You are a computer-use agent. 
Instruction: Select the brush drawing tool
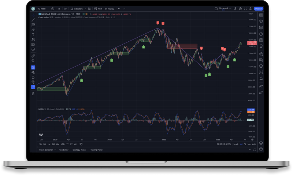pos(33,30)
